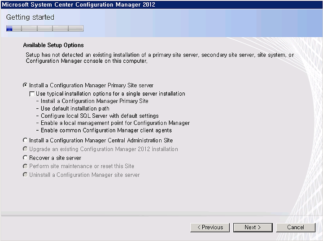Click the Microsoft System Center Configuration Manager title bar
323x241 pixels.
161,4
